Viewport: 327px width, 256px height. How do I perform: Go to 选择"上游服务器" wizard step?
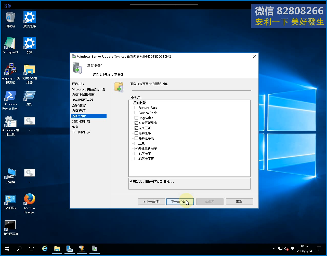pos(84,95)
